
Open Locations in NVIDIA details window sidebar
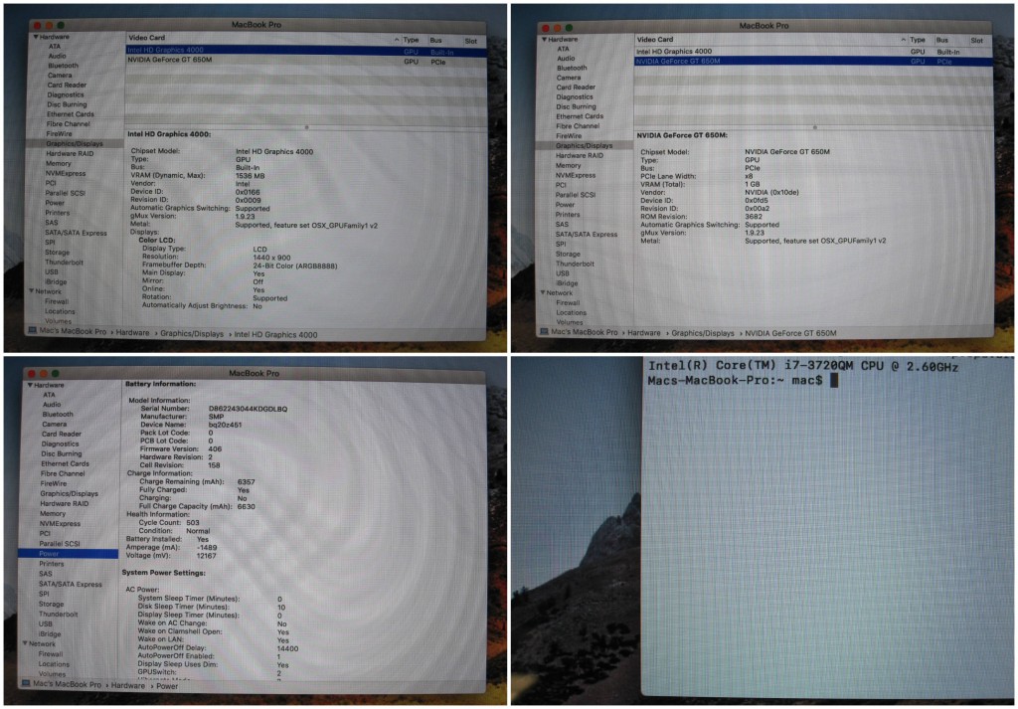coord(572,312)
